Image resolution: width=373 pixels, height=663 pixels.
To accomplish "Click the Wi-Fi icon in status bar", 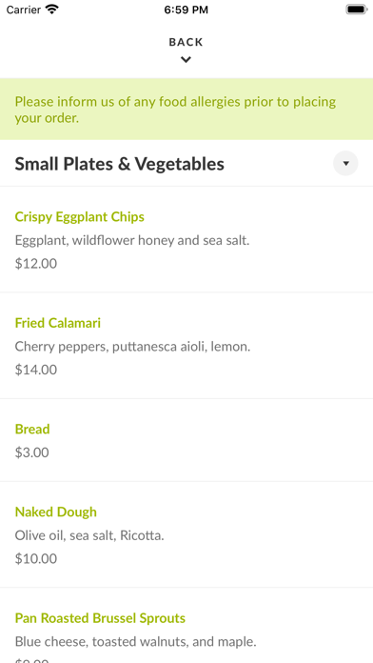I will (x=52, y=10).
